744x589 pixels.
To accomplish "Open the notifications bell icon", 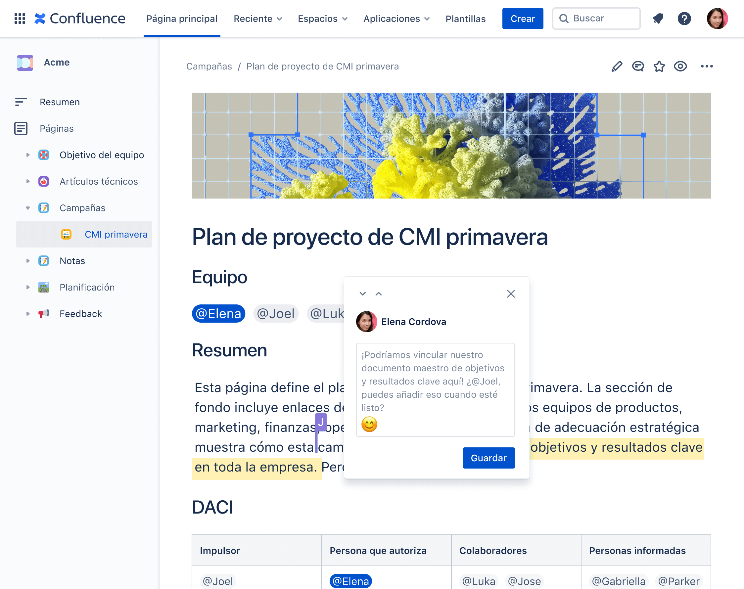I will 658,18.
